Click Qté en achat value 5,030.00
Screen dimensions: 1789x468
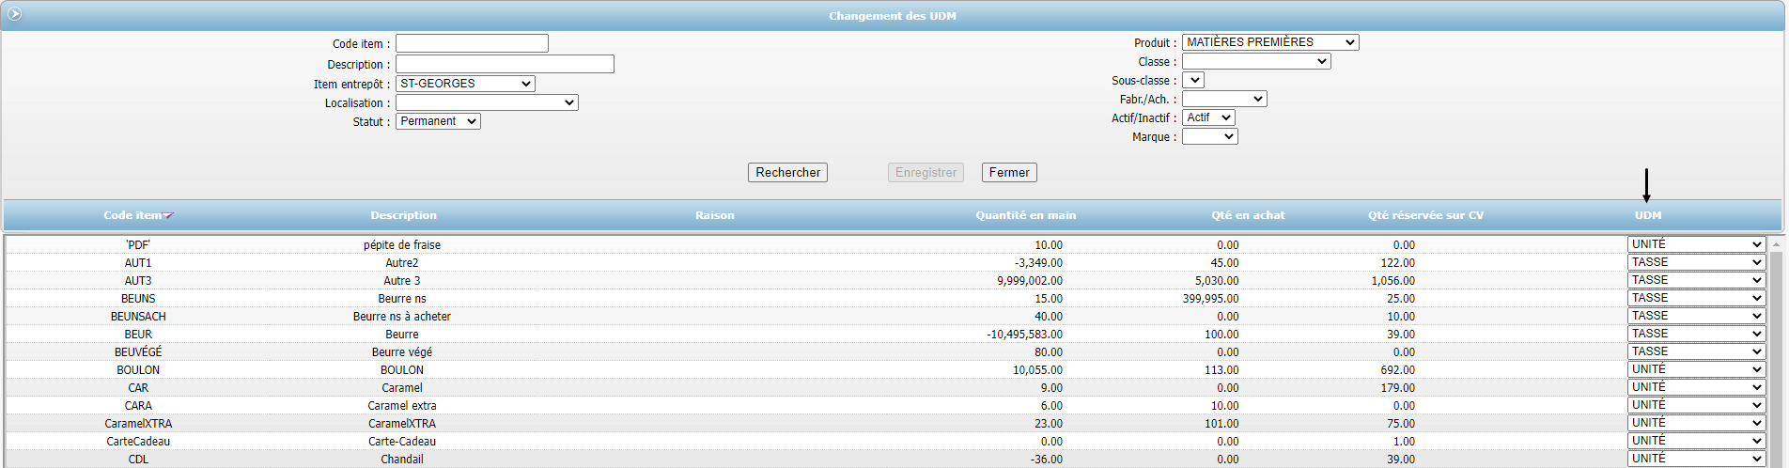1217,281
